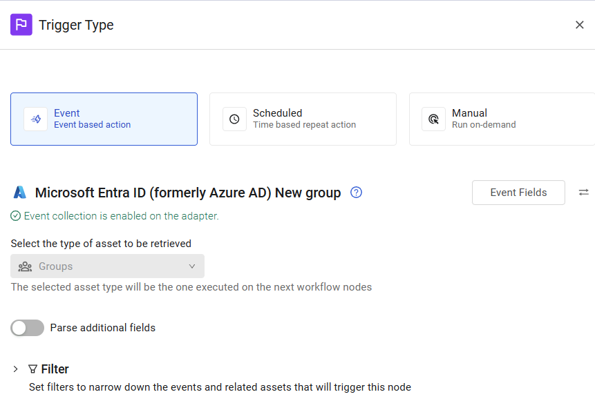Click the dropdown chevron in Groups selector

pos(192,266)
